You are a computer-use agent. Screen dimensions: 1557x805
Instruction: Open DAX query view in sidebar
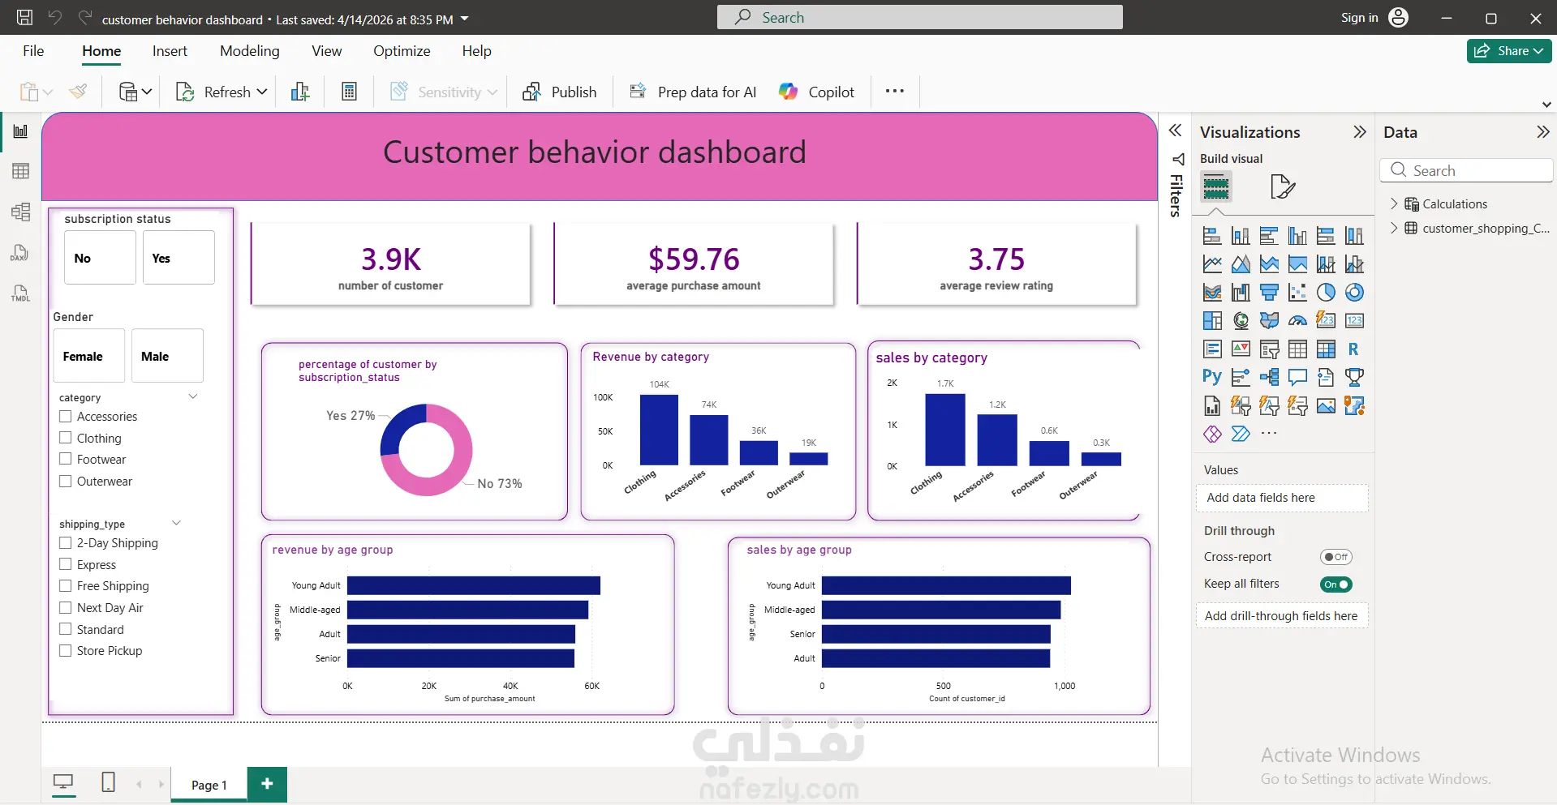click(20, 252)
